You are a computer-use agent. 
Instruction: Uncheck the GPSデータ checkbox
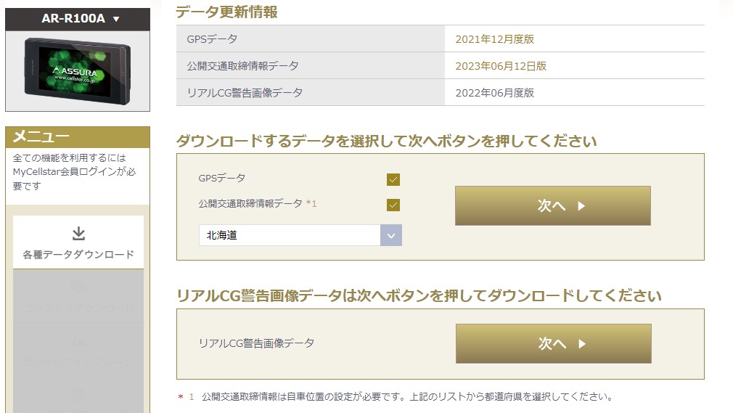393,179
